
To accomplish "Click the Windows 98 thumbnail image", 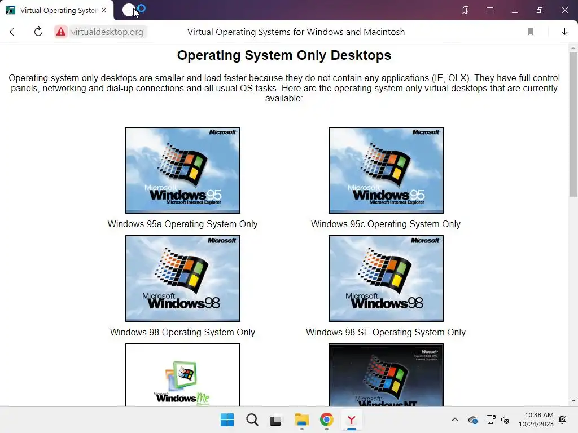I will (x=183, y=279).
